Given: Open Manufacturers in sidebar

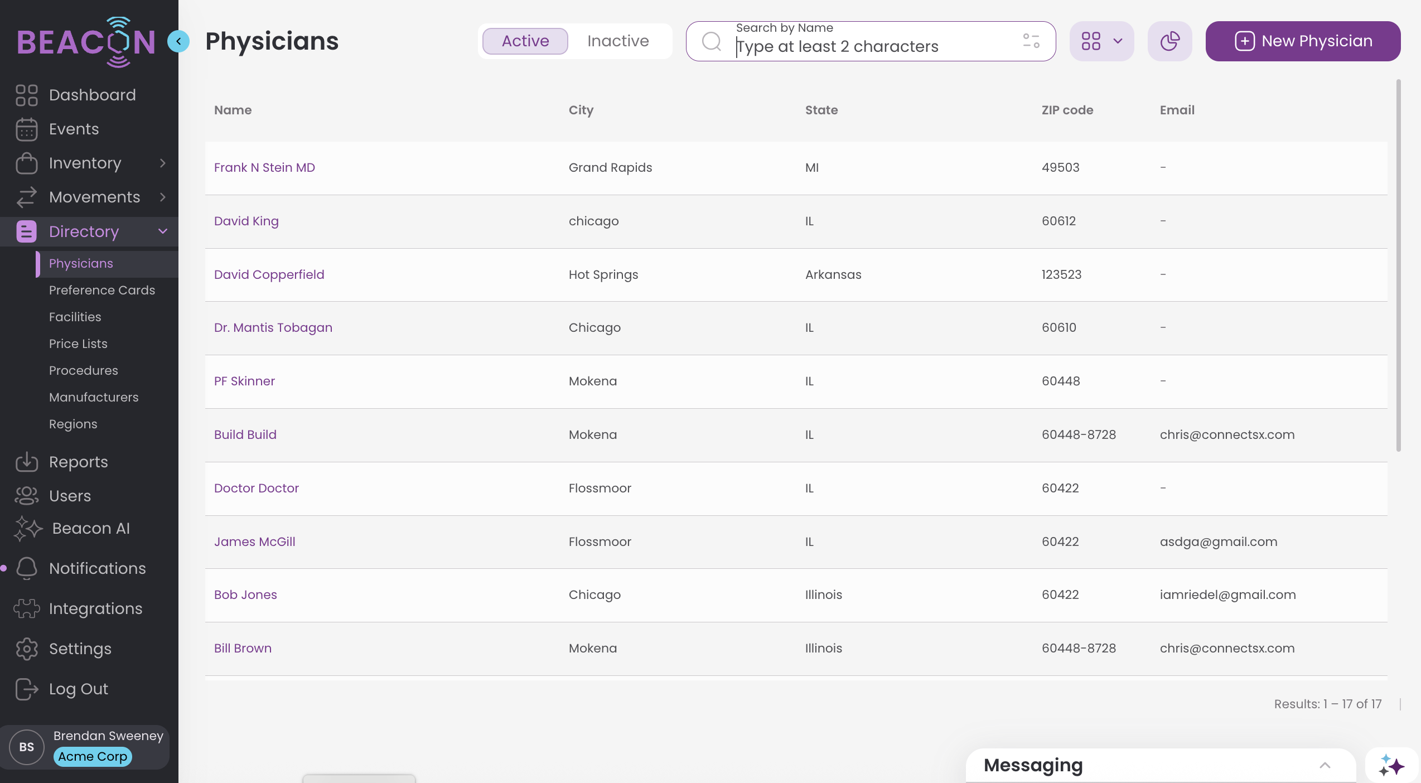Looking at the screenshot, I should 94,398.
